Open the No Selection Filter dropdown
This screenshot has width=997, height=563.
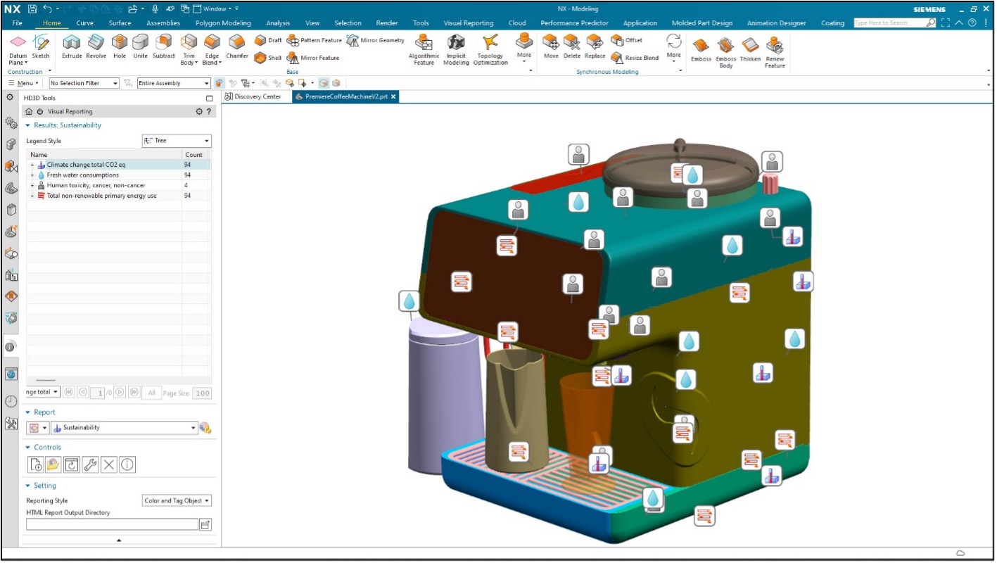(84, 83)
